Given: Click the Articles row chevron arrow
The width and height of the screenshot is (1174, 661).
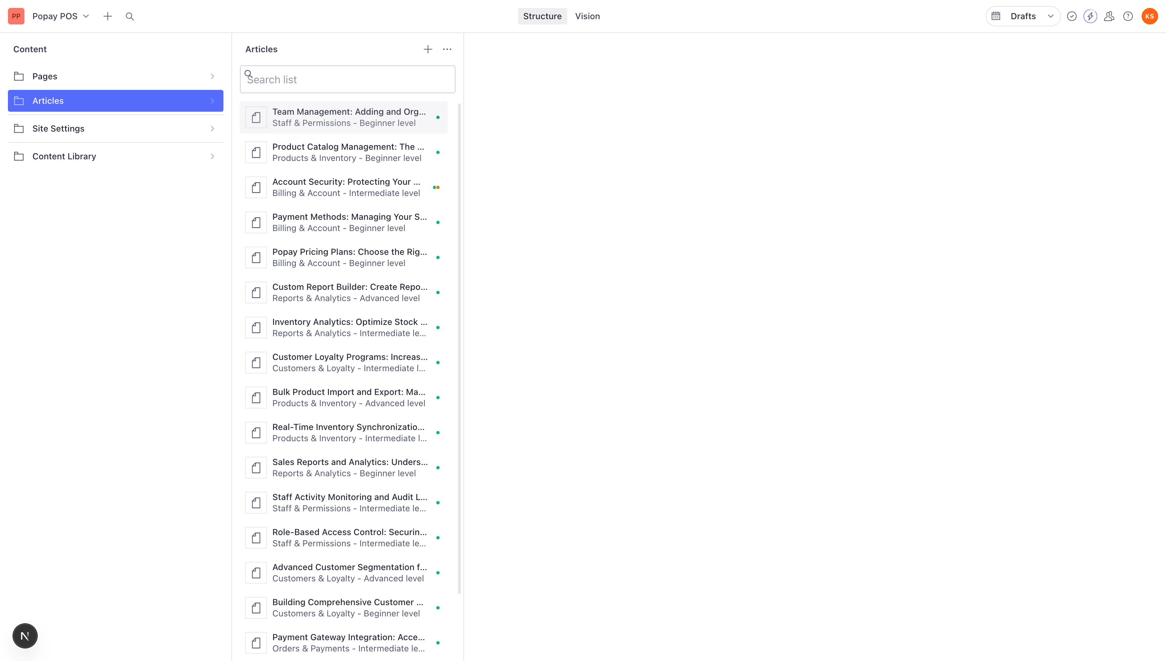Looking at the screenshot, I should coord(213,101).
